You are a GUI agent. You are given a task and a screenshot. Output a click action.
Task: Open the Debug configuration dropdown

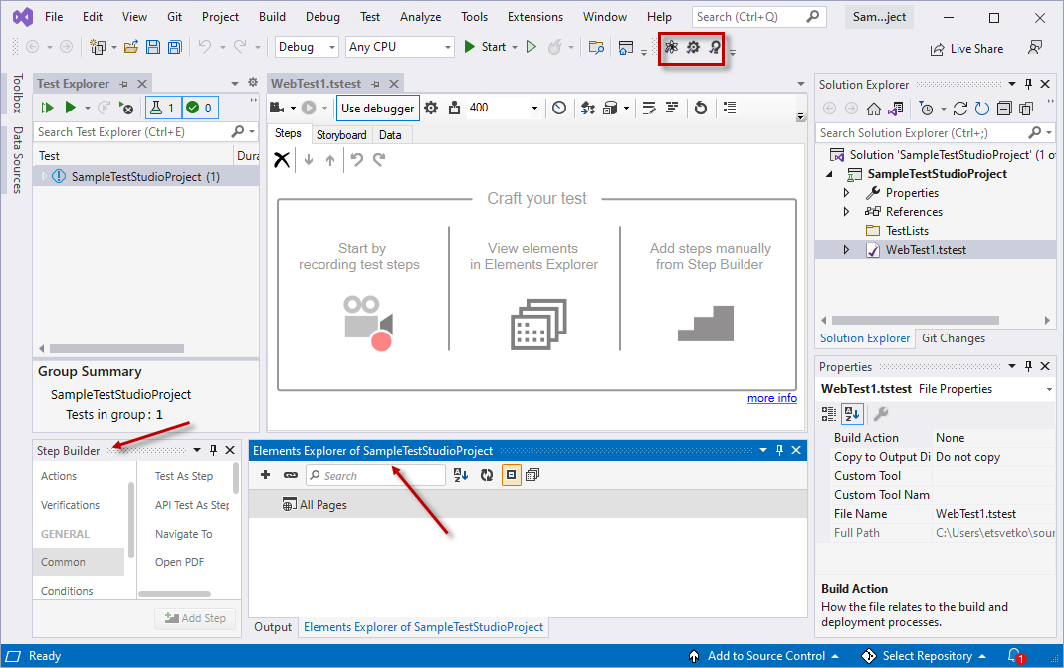(307, 47)
